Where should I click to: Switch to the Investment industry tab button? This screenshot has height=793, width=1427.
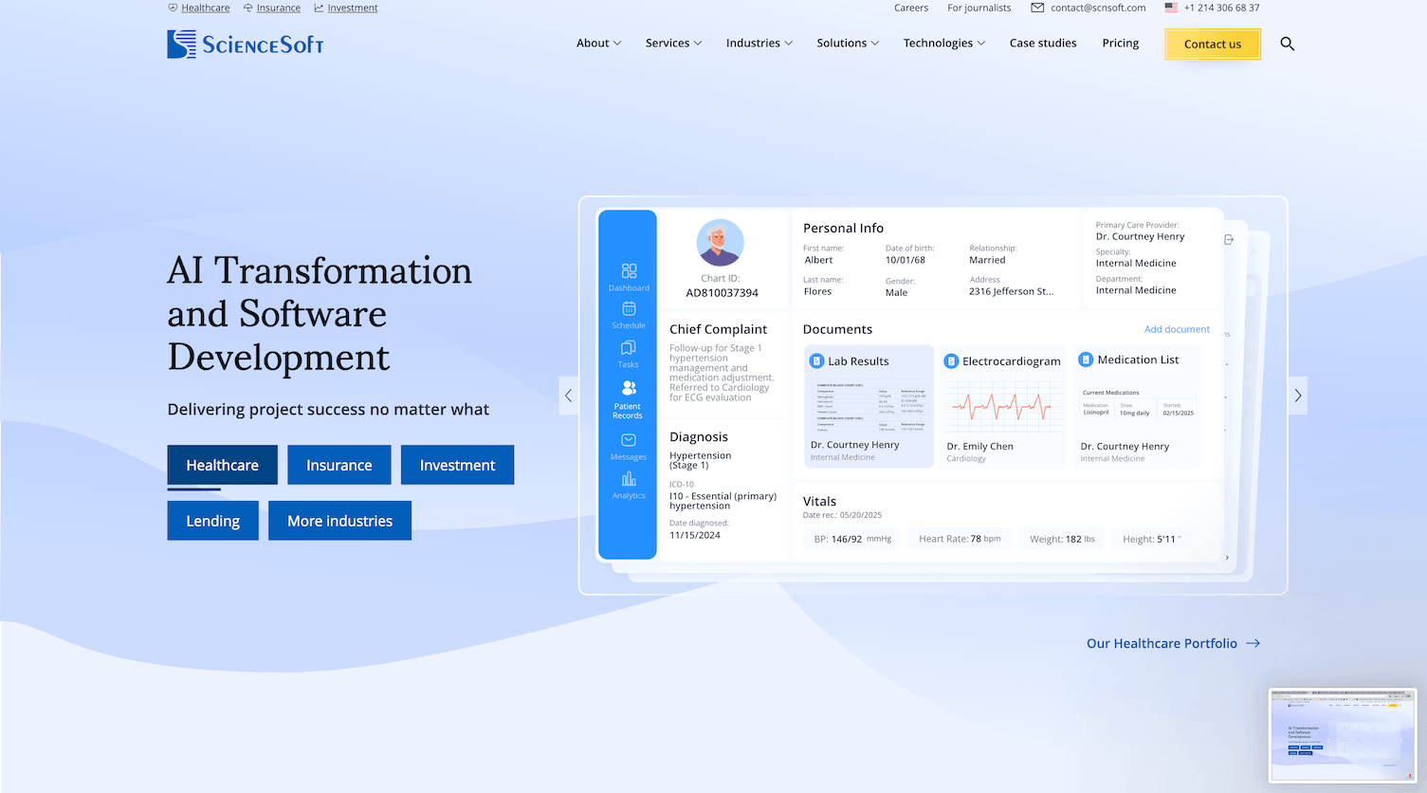point(458,465)
